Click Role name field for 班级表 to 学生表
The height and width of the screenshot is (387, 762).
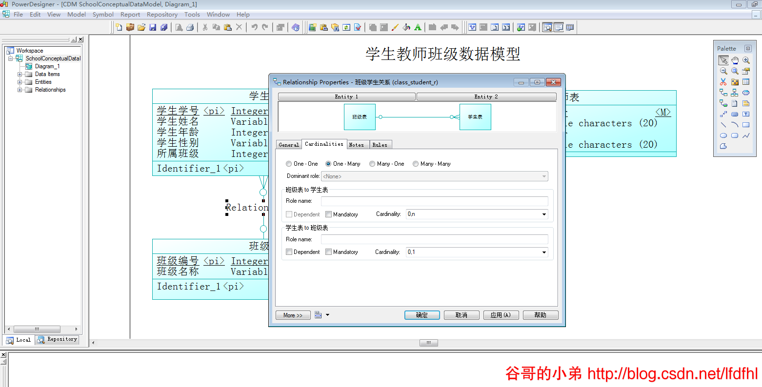tap(434, 201)
